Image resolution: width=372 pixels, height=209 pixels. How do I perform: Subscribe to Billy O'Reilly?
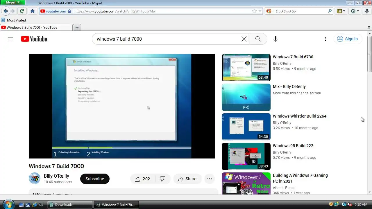(x=95, y=179)
